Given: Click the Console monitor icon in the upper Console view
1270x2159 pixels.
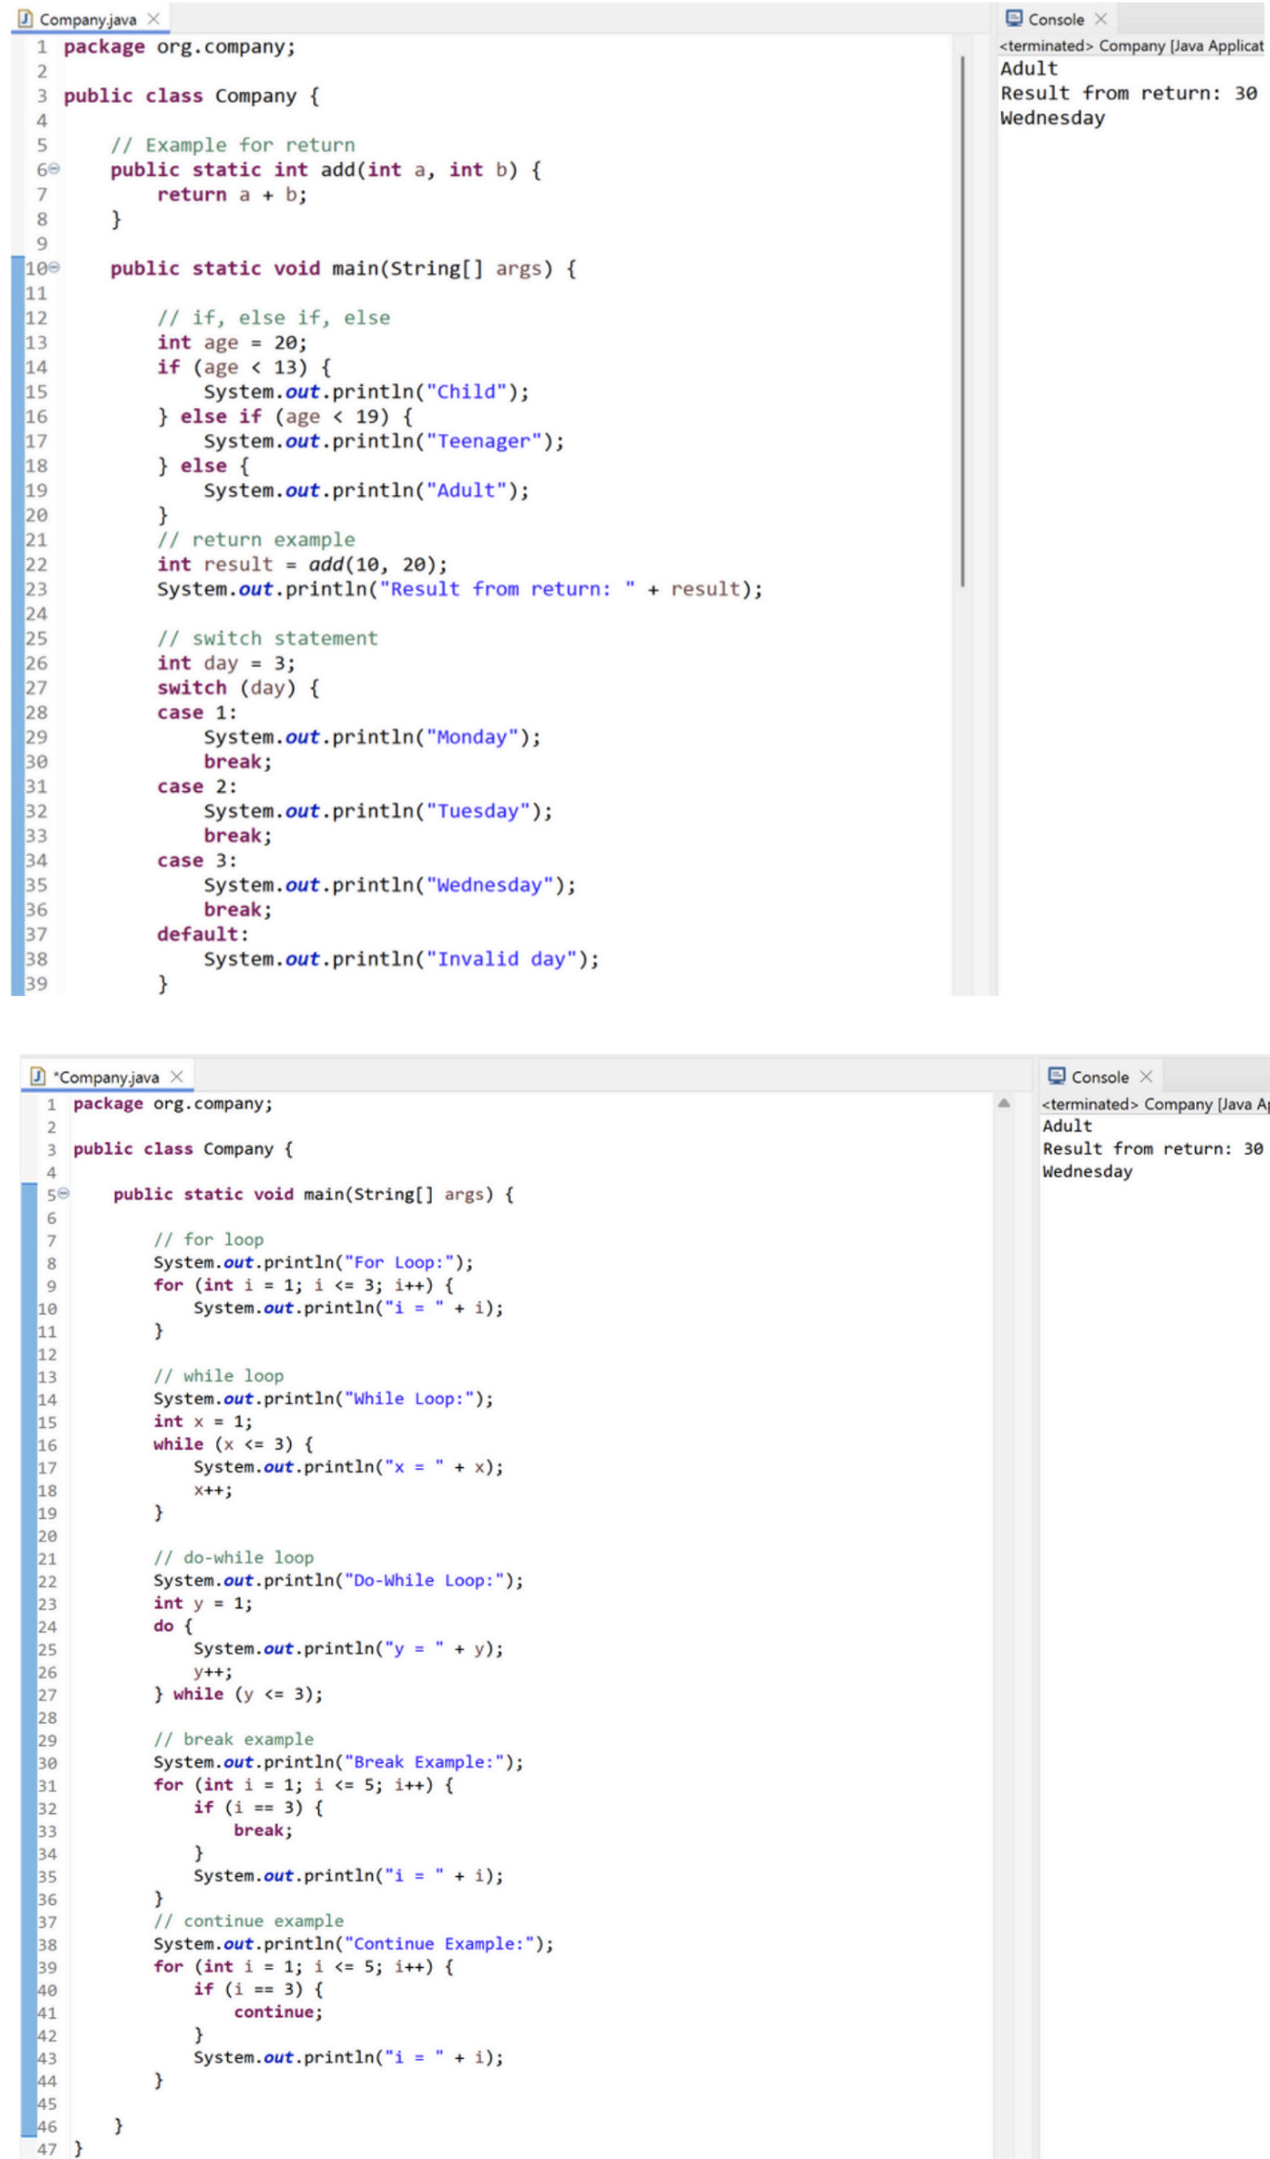Looking at the screenshot, I should tap(1014, 19).
